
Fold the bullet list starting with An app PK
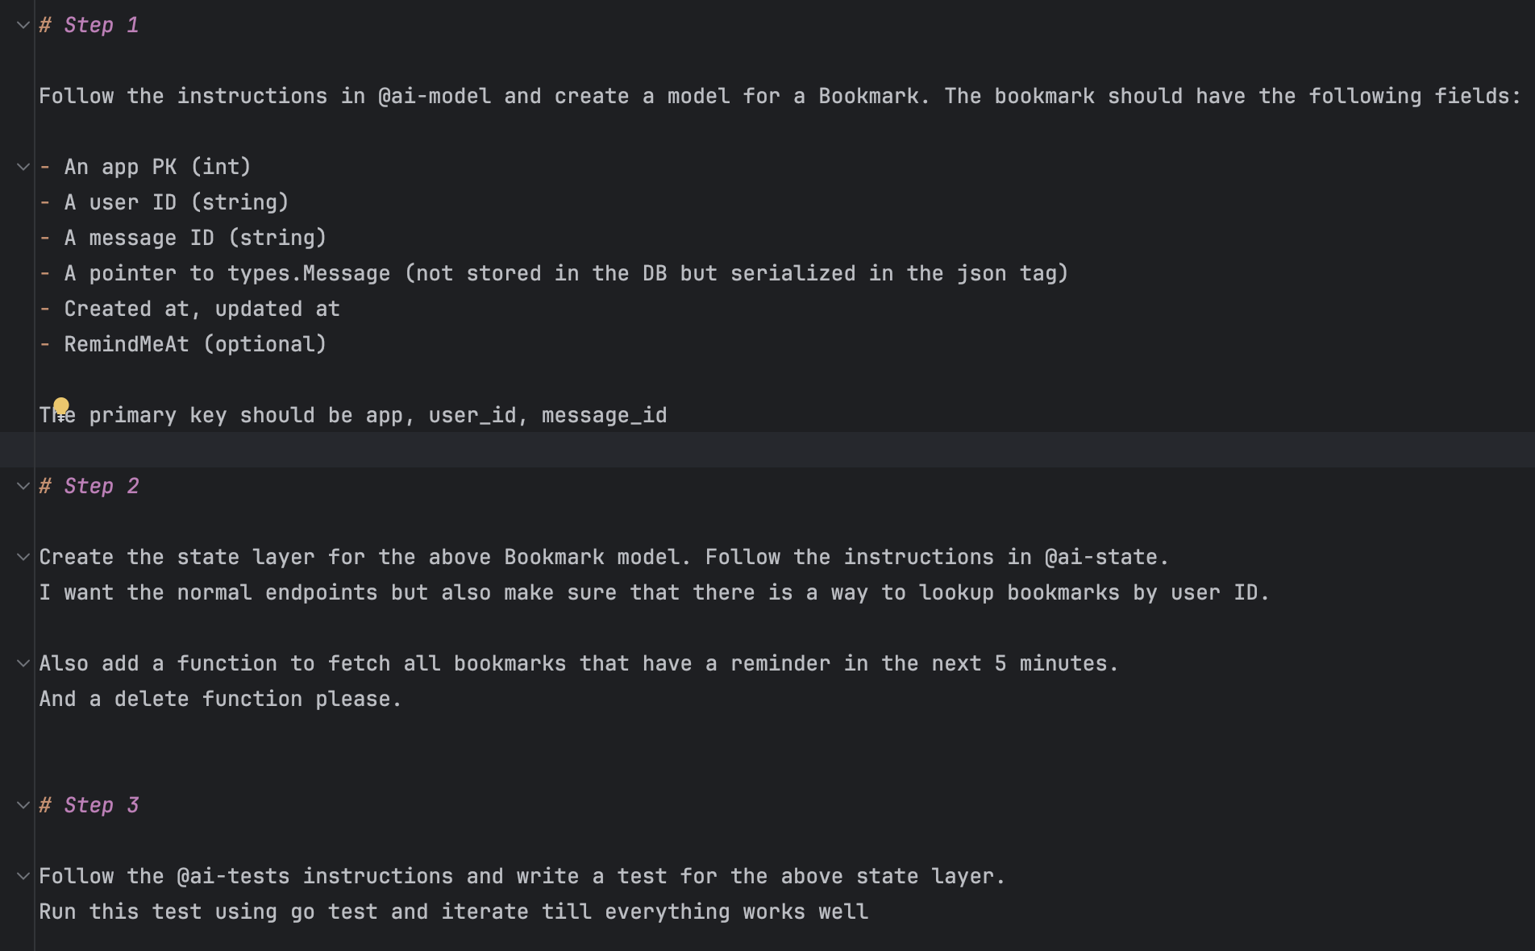pyautogui.click(x=23, y=167)
